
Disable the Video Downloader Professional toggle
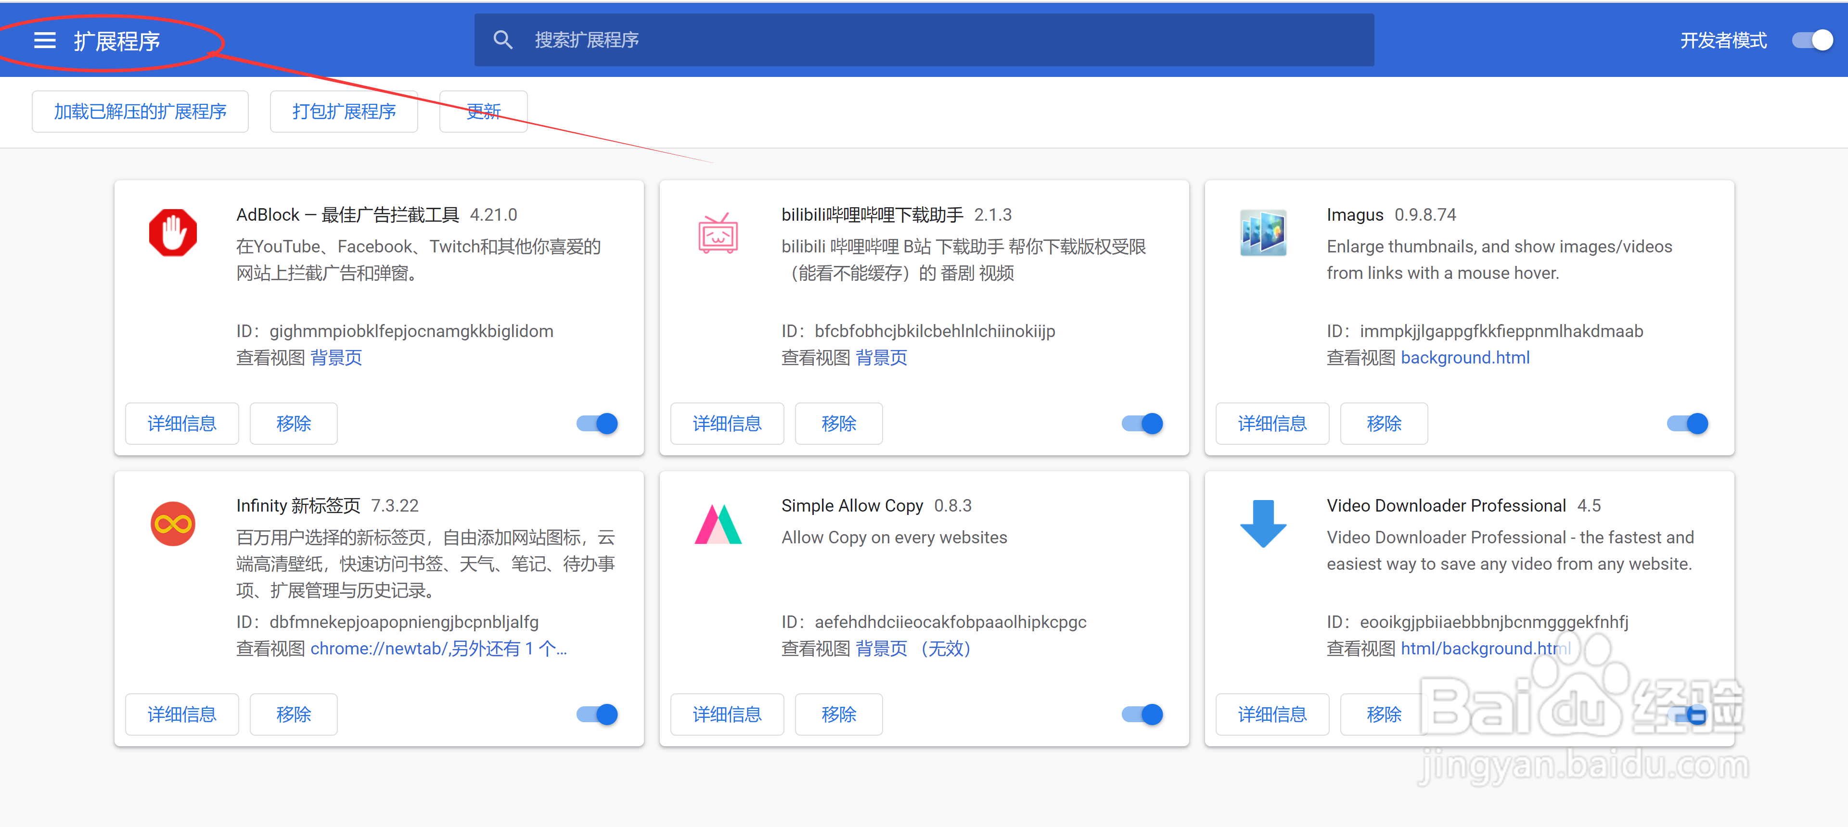(x=1687, y=714)
